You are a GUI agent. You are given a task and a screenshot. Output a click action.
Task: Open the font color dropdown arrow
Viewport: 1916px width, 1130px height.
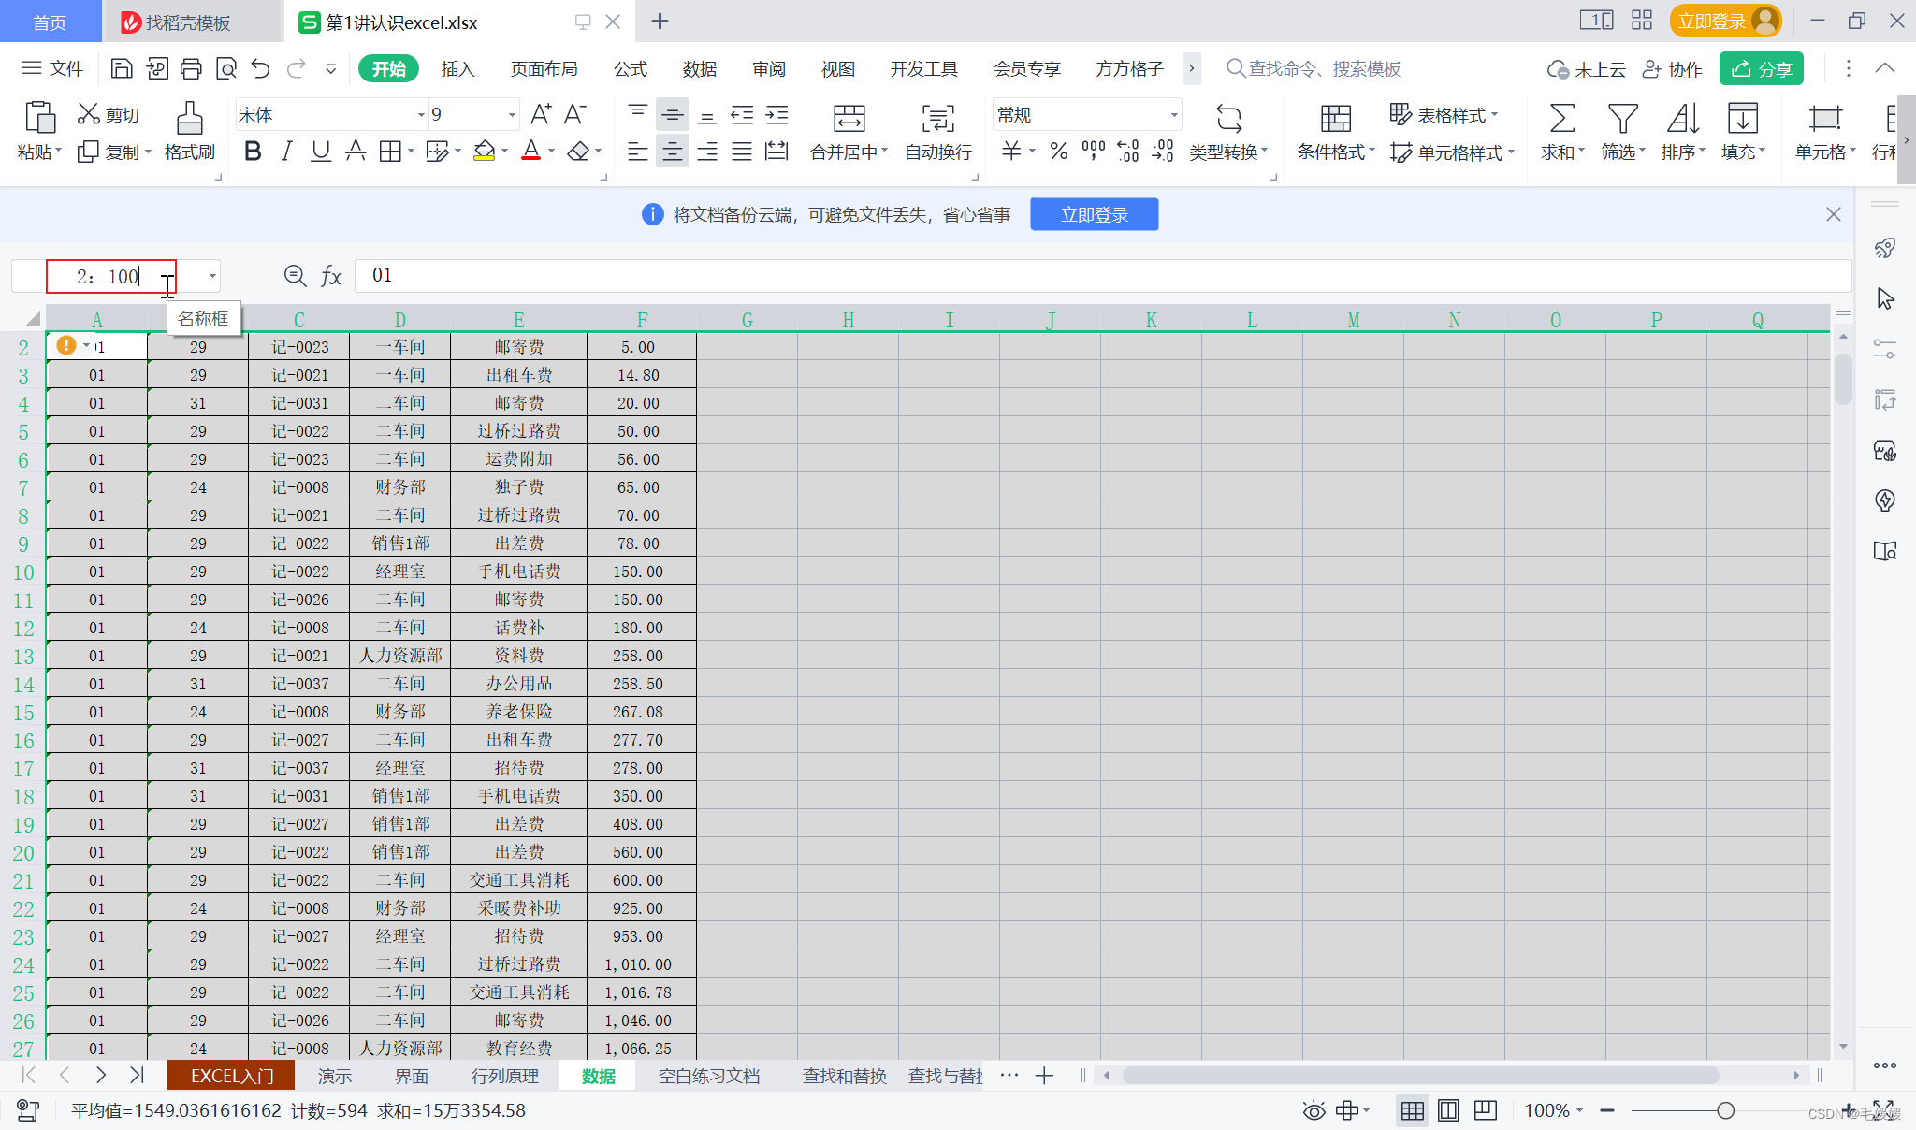pos(552,151)
